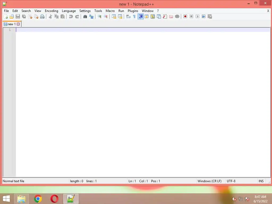Viewport: 272px width, 204px height.
Task: Open Replace using the toolbar icon
Action: [91, 16]
